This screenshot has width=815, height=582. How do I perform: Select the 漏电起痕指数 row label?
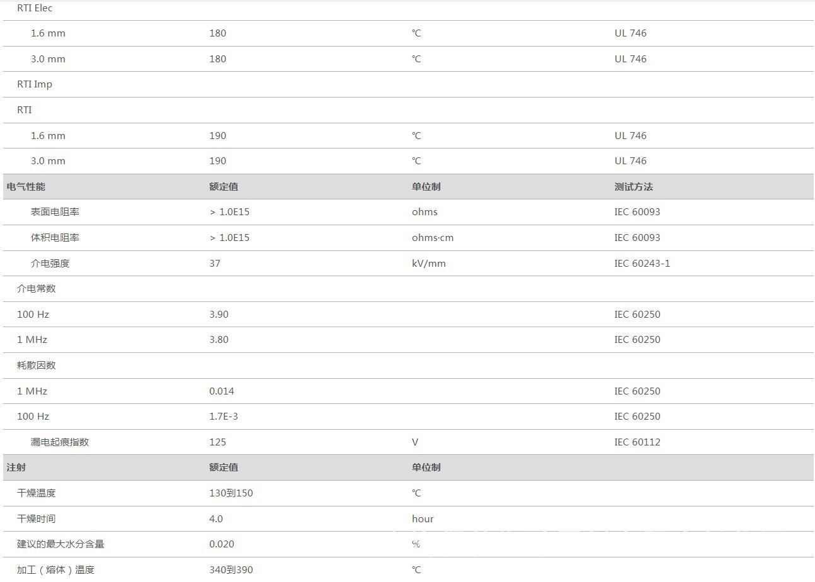60,442
